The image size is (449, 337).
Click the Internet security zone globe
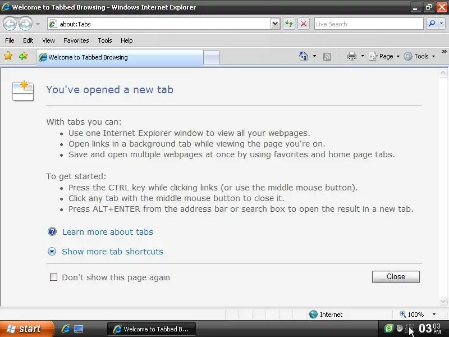314,315
